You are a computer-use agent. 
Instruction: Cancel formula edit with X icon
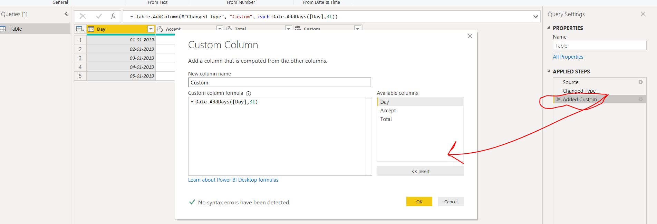click(83, 16)
